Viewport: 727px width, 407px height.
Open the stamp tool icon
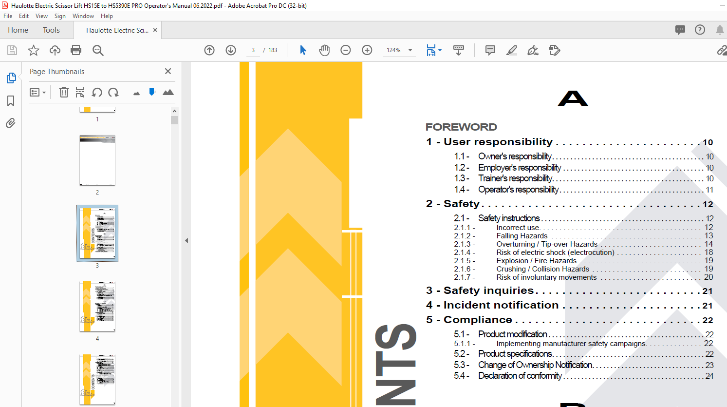click(555, 50)
